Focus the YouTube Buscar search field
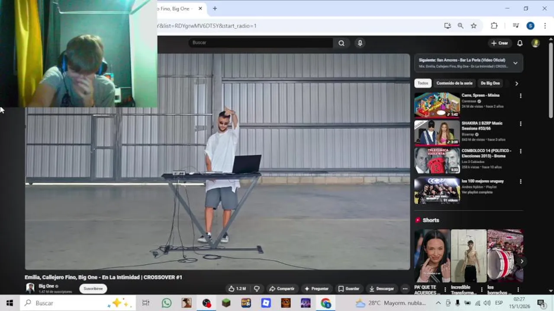Screen dimensions: 554x311 261,43
